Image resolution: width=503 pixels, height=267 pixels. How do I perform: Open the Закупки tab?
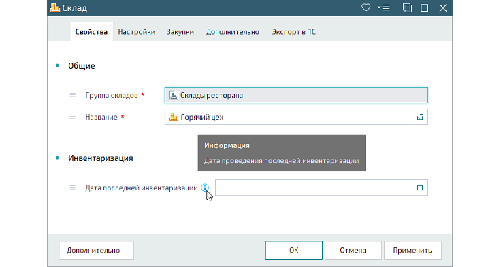point(180,32)
